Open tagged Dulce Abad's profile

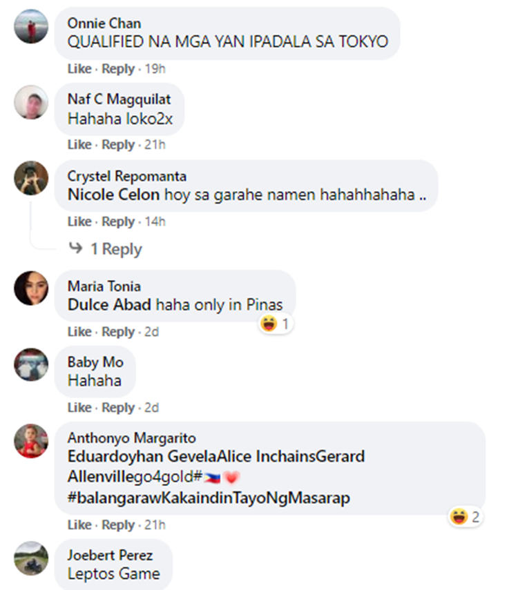pos(109,304)
